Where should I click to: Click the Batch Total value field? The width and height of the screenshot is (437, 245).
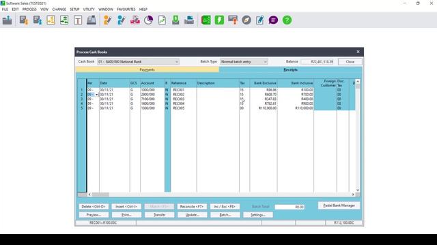click(x=290, y=207)
